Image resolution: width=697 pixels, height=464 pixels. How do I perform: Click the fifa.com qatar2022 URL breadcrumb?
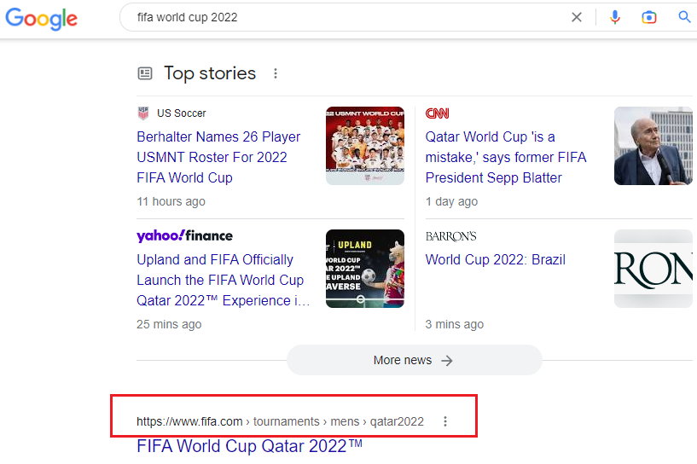[280, 421]
